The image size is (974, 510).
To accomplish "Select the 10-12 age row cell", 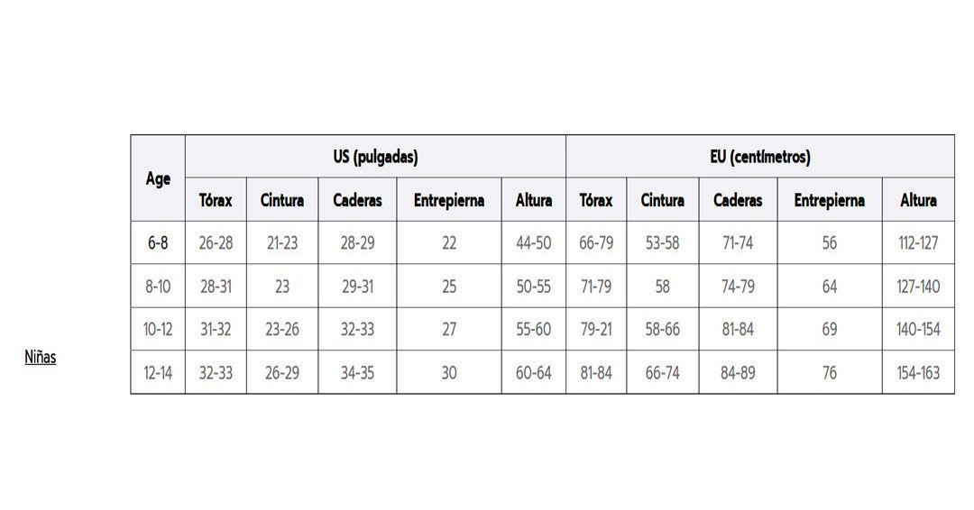I will [158, 329].
